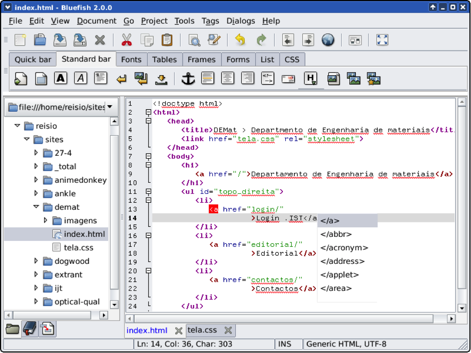This screenshot has height=353, width=471.
Task: Click the Save file icon
Action: [x=60, y=40]
